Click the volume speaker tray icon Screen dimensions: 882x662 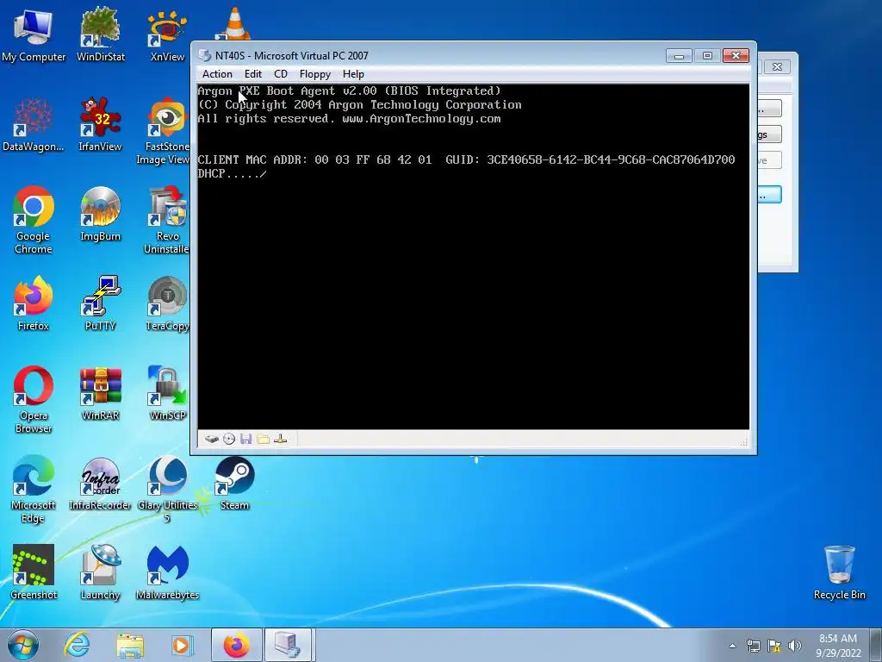795,646
